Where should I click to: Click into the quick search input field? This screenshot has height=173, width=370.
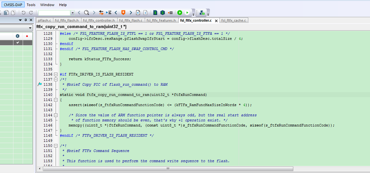click(x=54, y=13)
